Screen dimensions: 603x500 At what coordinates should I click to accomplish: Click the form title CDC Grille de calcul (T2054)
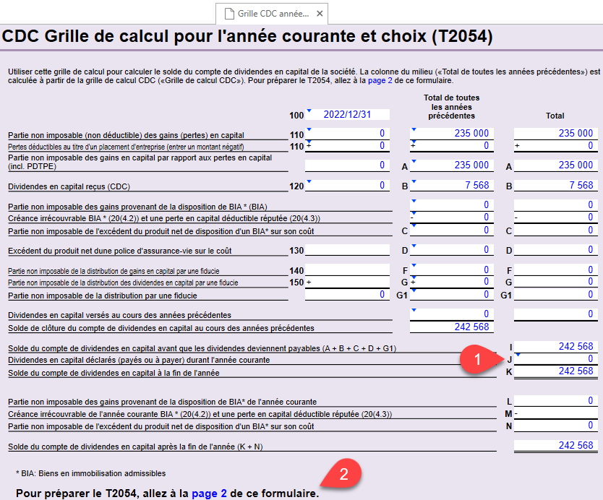[x=247, y=37]
